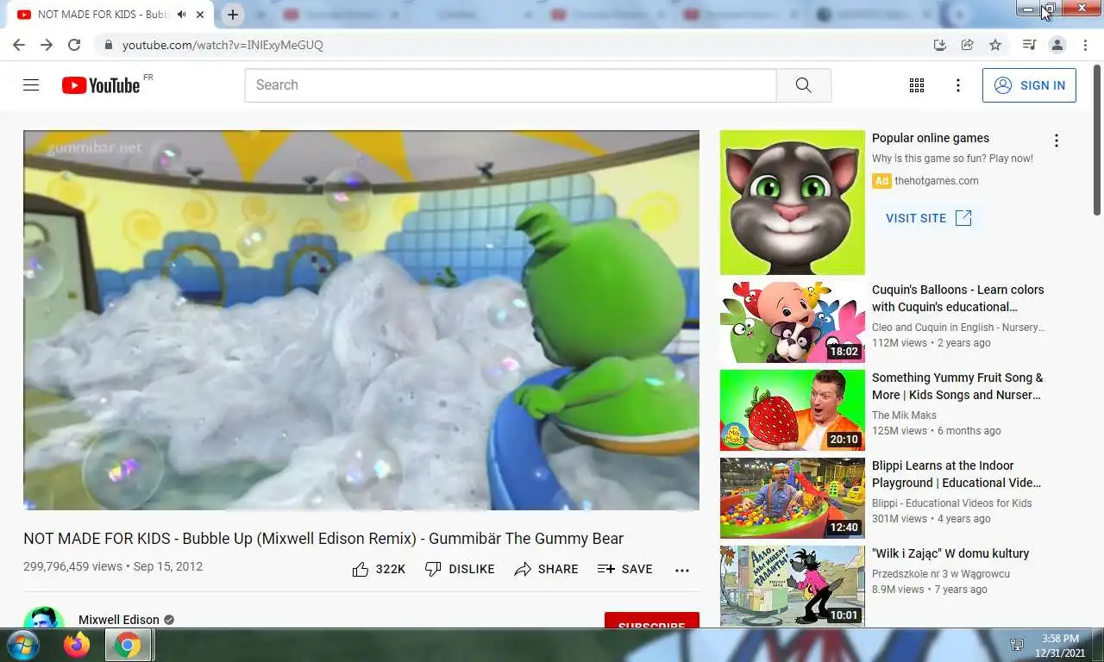Click the magnifying glass search button

pyautogui.click(x=803, y=85)
